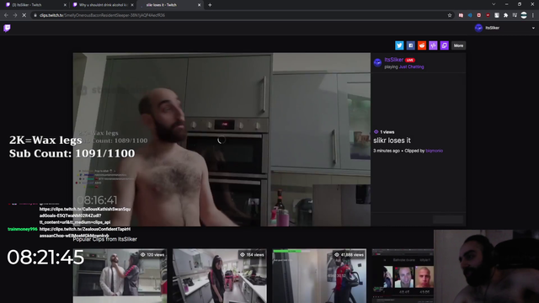
Task: Expand the ItsSliker account dropdown arrow
Action: coord(533,28)
